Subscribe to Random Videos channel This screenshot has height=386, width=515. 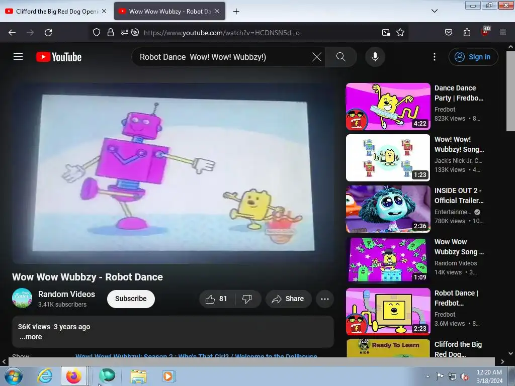131,299
